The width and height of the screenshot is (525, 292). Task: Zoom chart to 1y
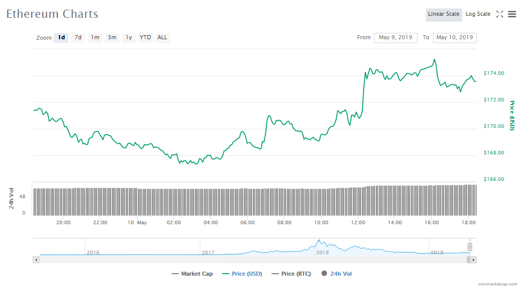coord(129,38)
